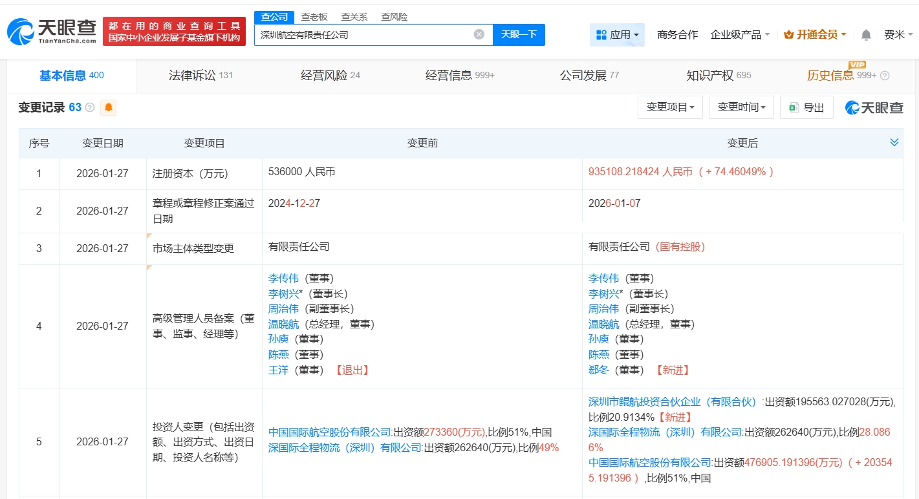The image size is (919, 499).
Task: Open the 变更时间 filter dropdown
Action: [741, 107]
